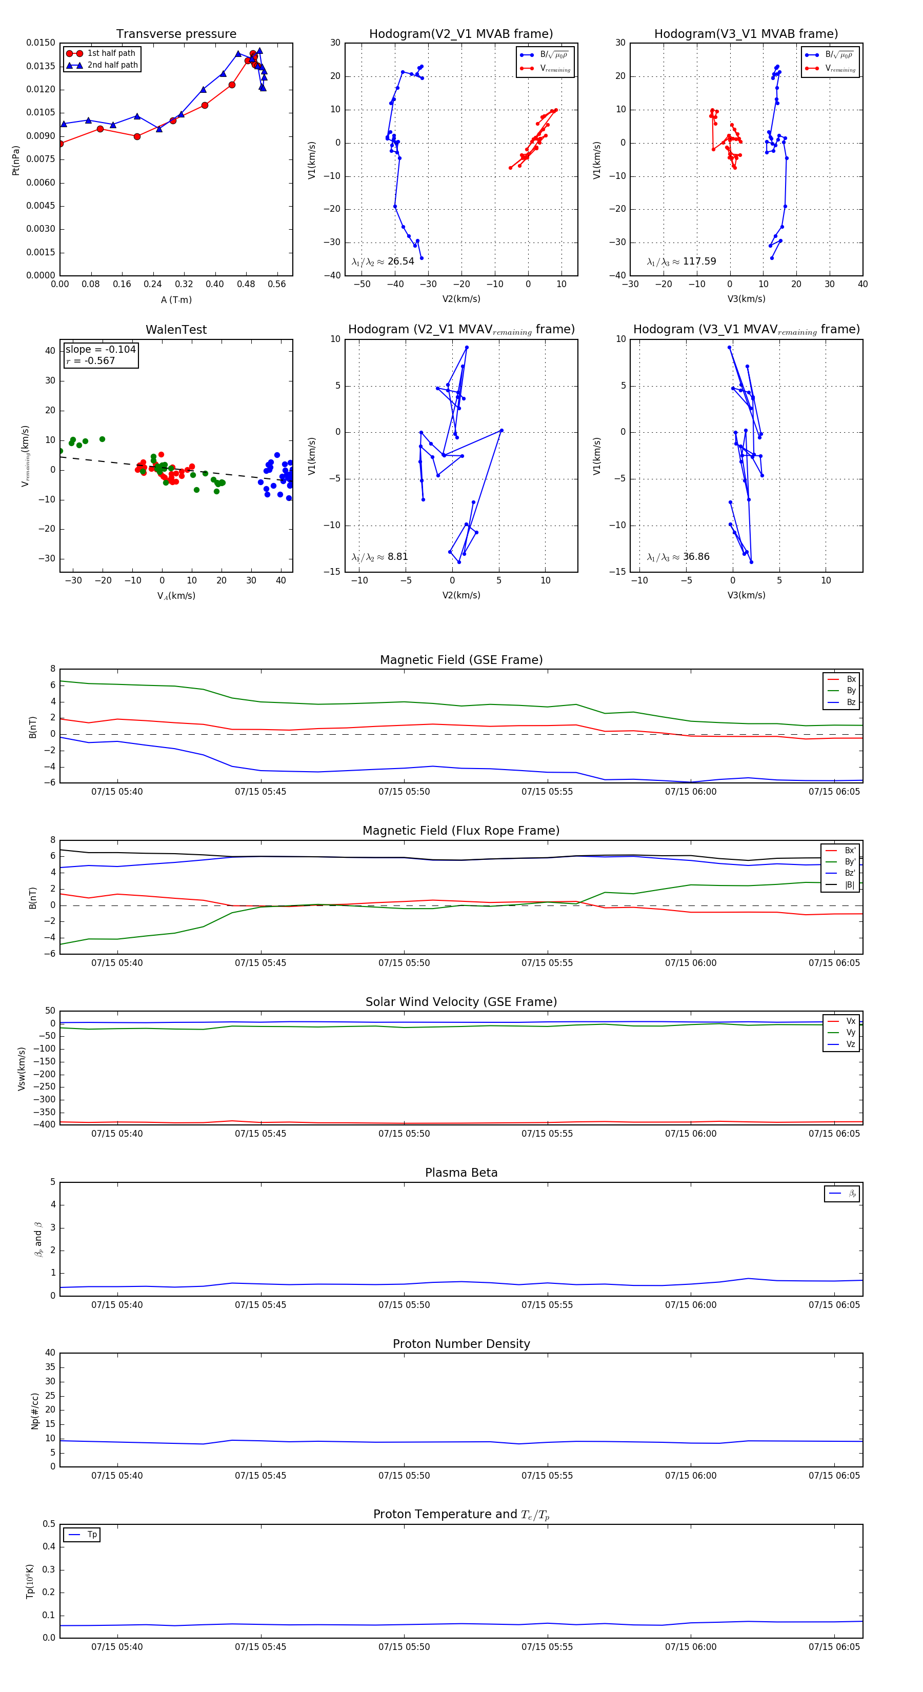Select the Bx' legend entry in Flux Rope panel
923x1692 pixels.
[841, 850]
